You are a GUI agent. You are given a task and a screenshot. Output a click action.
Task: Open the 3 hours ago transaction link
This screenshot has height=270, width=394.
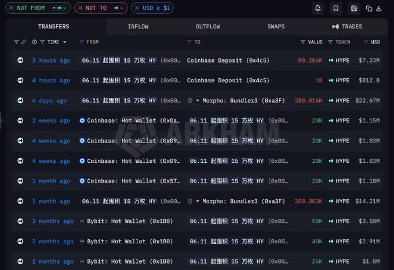(x=51, y=60)
